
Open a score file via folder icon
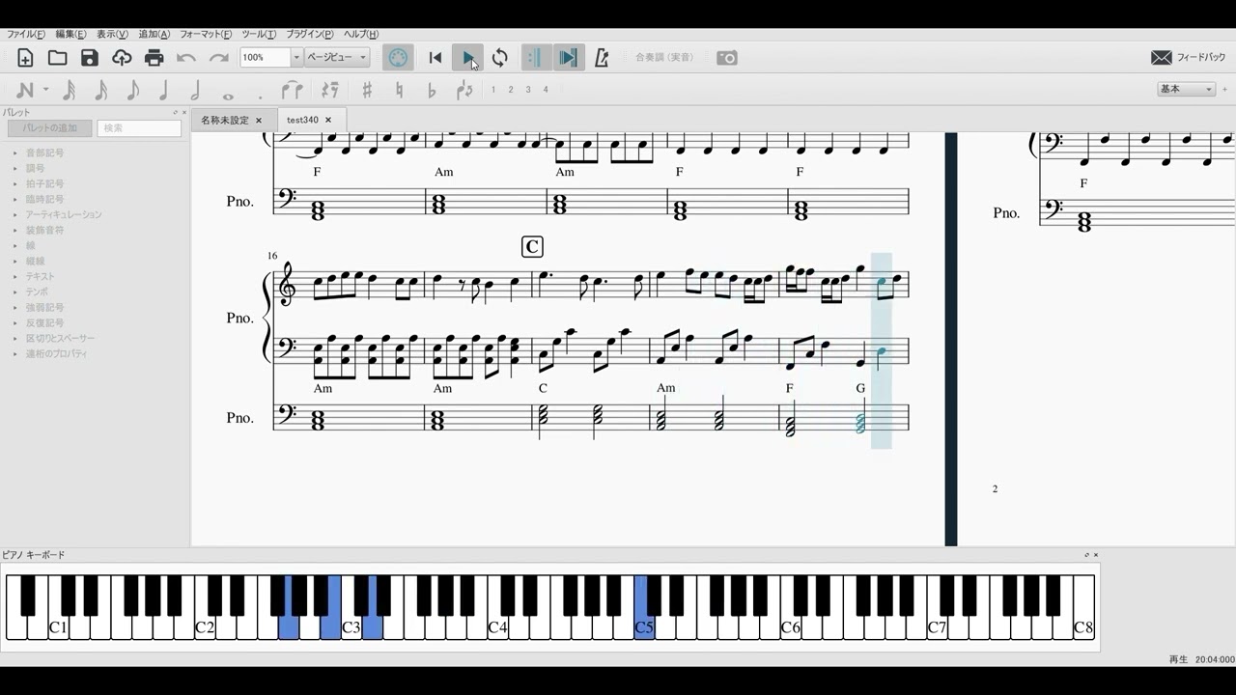(x=58, y=58)
